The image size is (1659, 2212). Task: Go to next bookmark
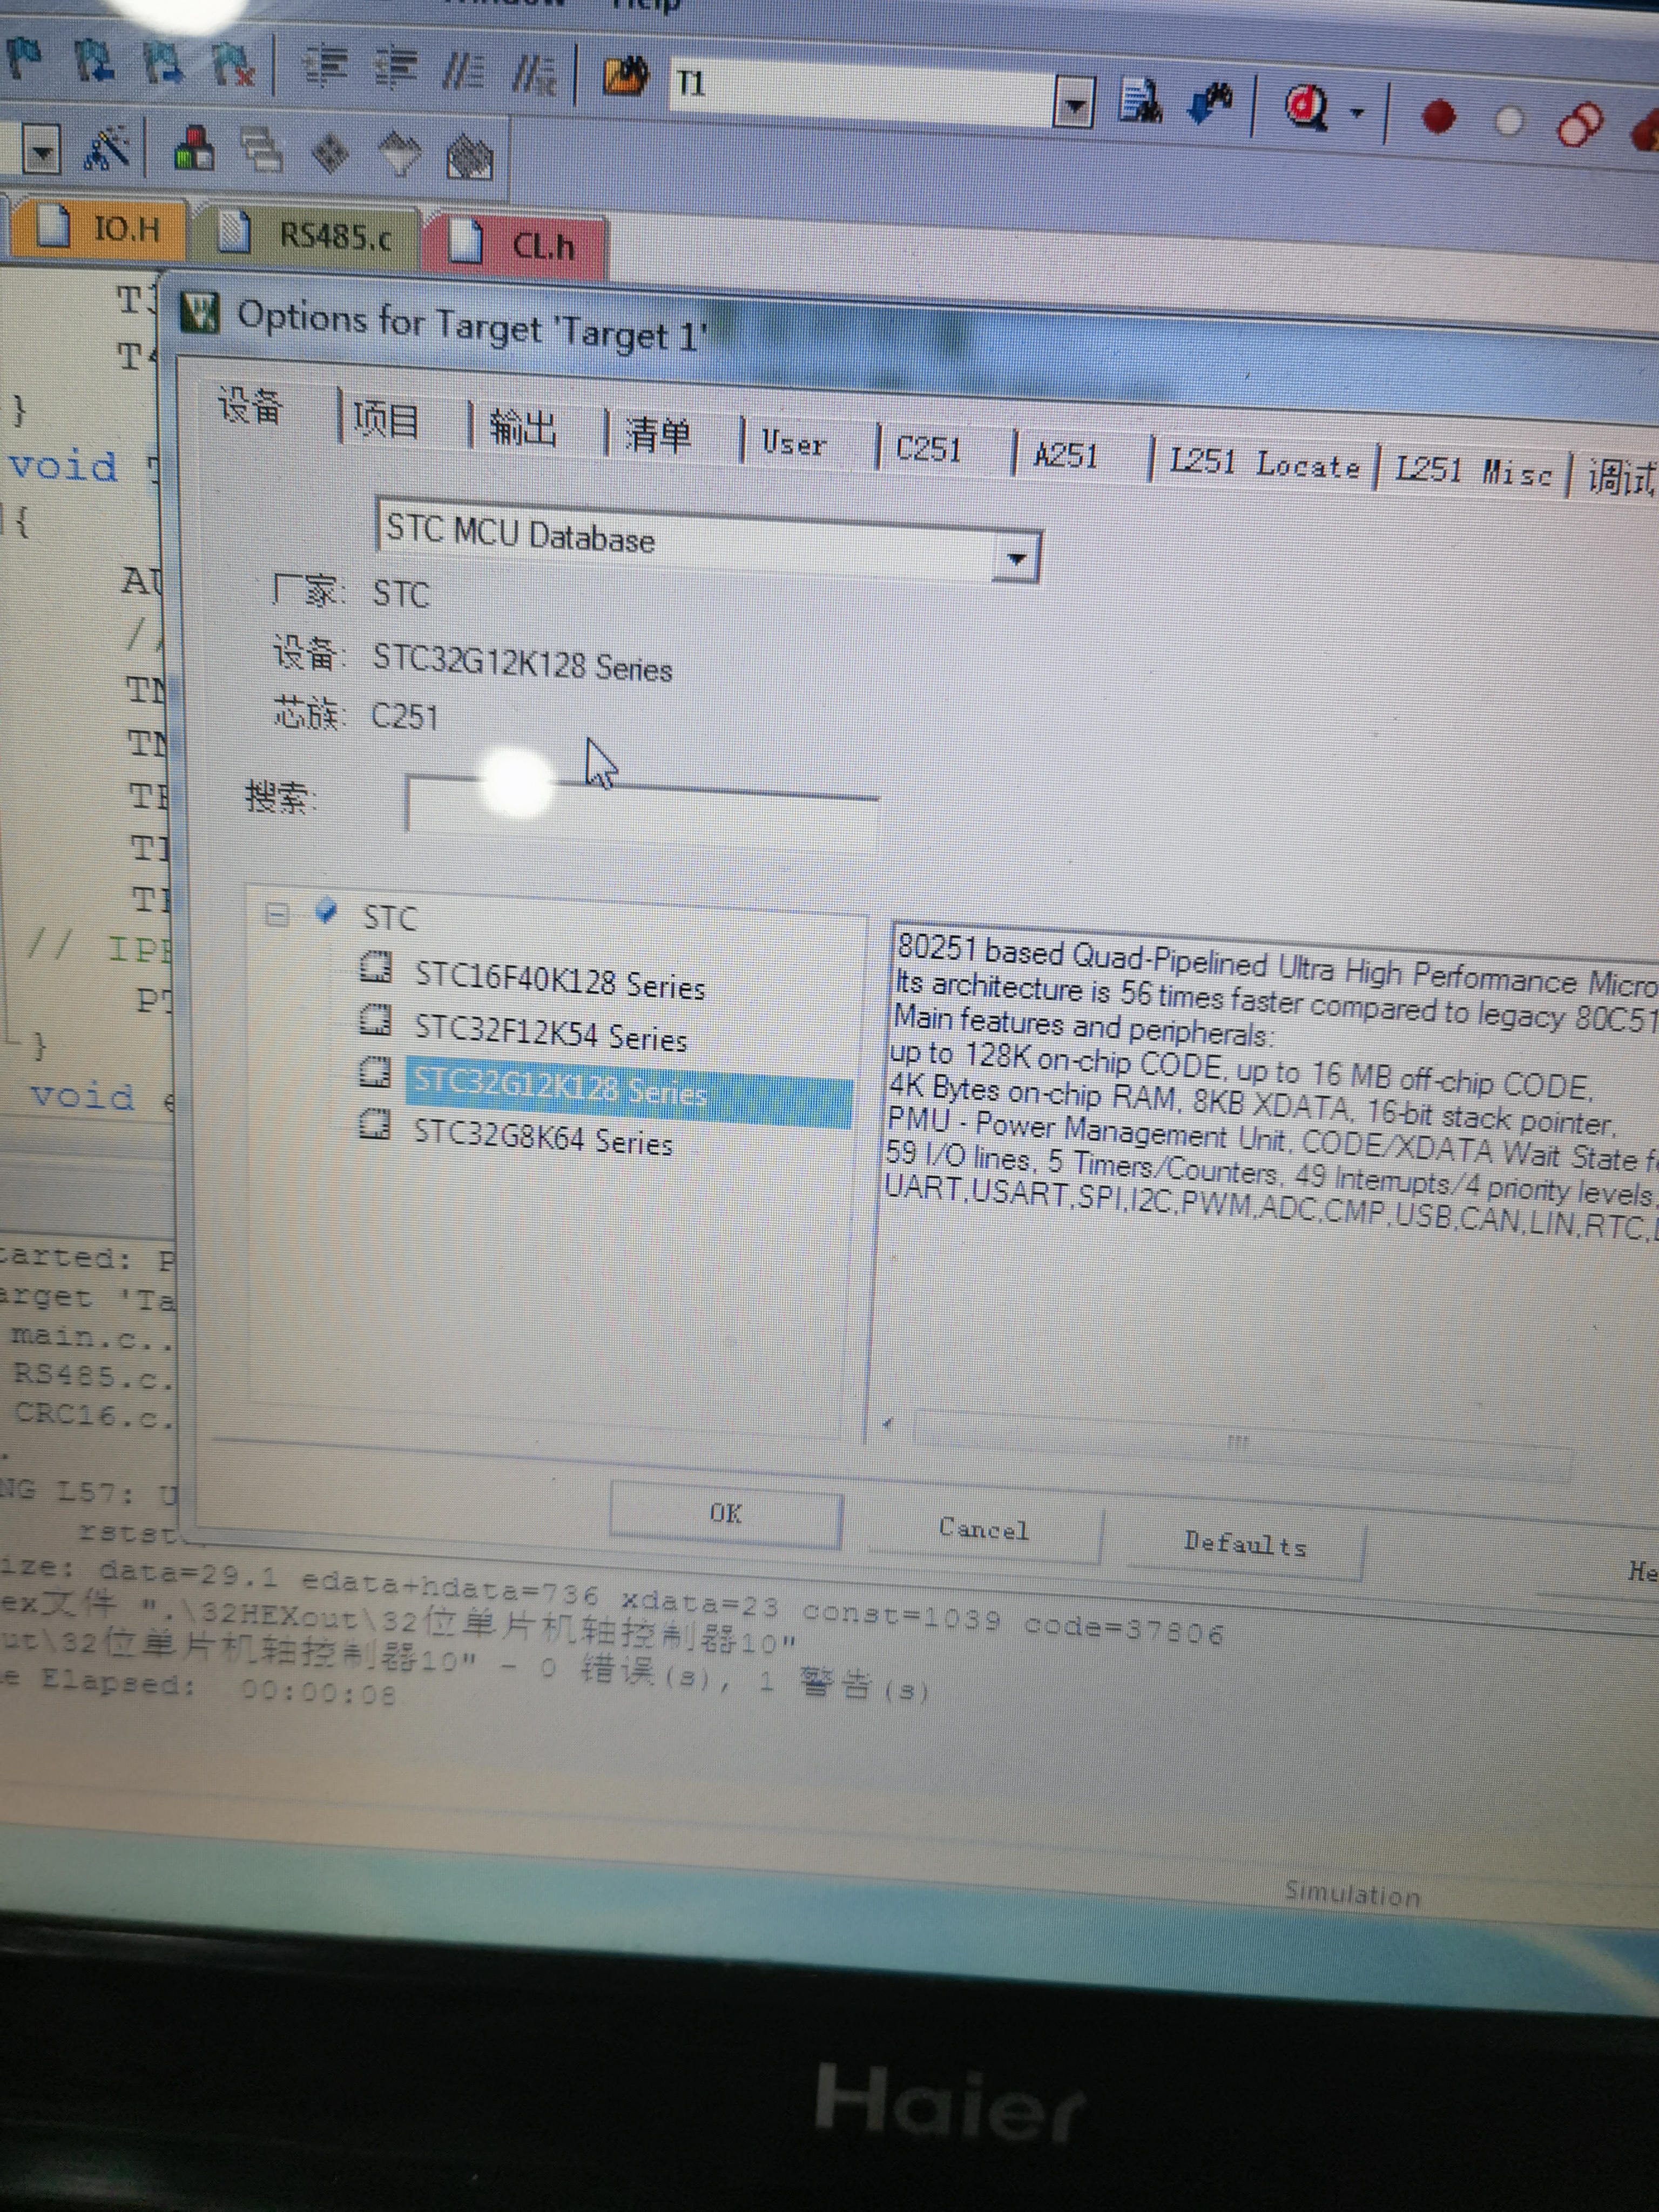coord(162,62)
